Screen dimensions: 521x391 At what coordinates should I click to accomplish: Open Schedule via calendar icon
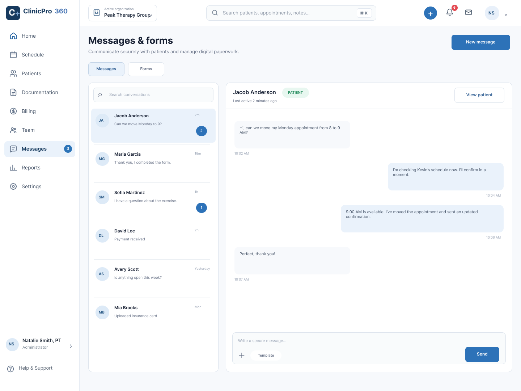13,55
